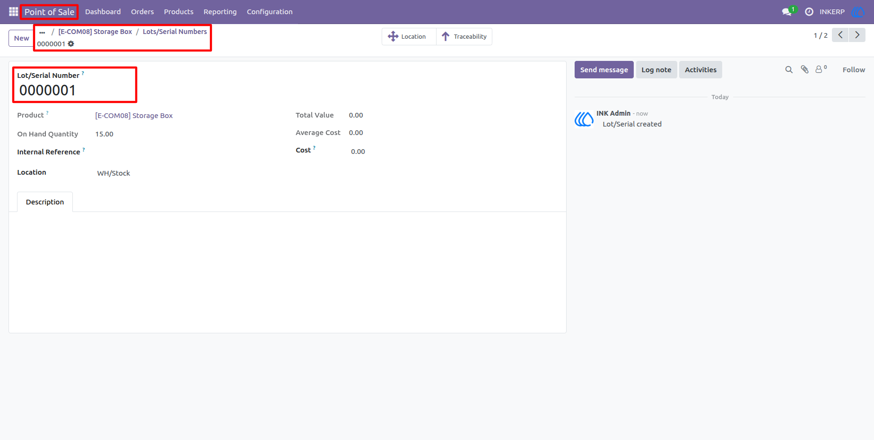874x440 pixels.
Task: Click the INKERP company name
Action: (x=832, y=12)
